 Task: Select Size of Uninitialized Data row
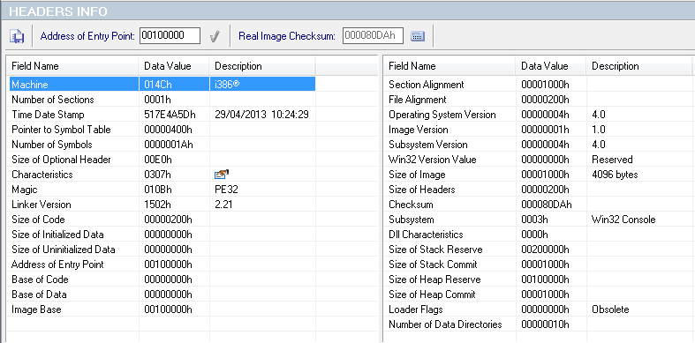162,250
